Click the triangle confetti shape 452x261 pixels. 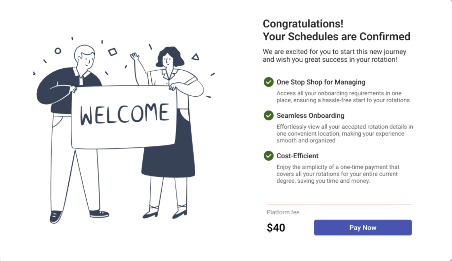[195, 57]
